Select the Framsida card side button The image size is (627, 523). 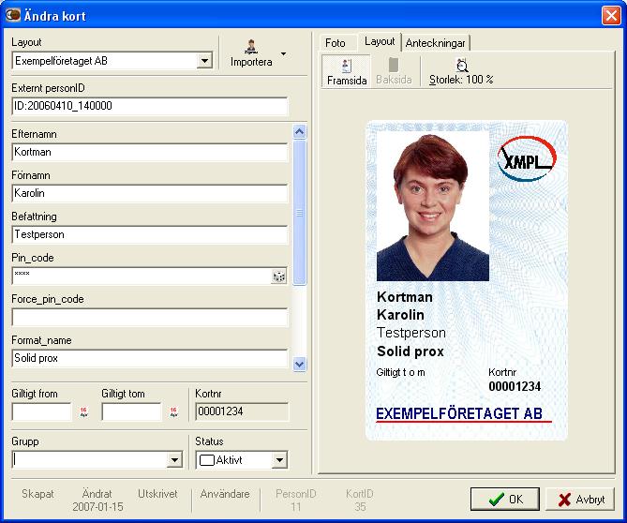[x=346, y=71]
